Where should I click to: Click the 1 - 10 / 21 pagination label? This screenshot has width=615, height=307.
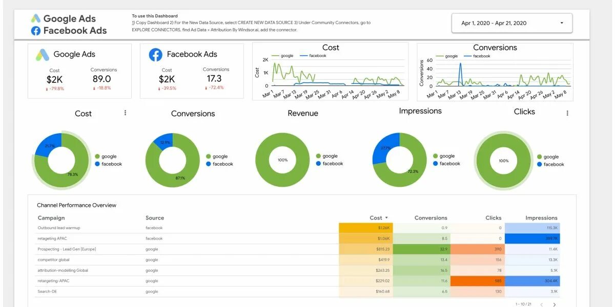[x=524, y=304]
